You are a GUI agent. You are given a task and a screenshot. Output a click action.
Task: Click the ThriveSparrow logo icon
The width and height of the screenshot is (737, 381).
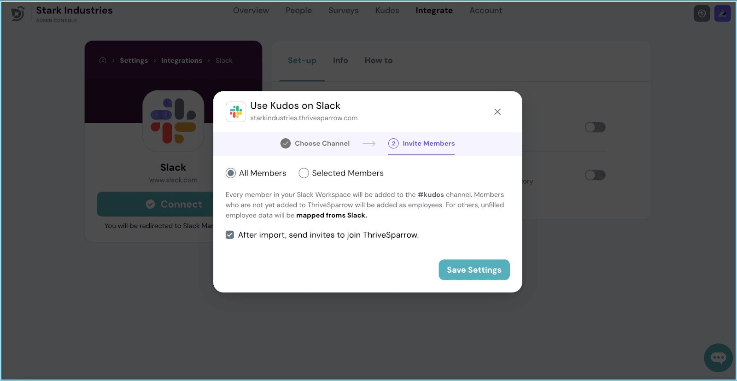coord(18,14)
